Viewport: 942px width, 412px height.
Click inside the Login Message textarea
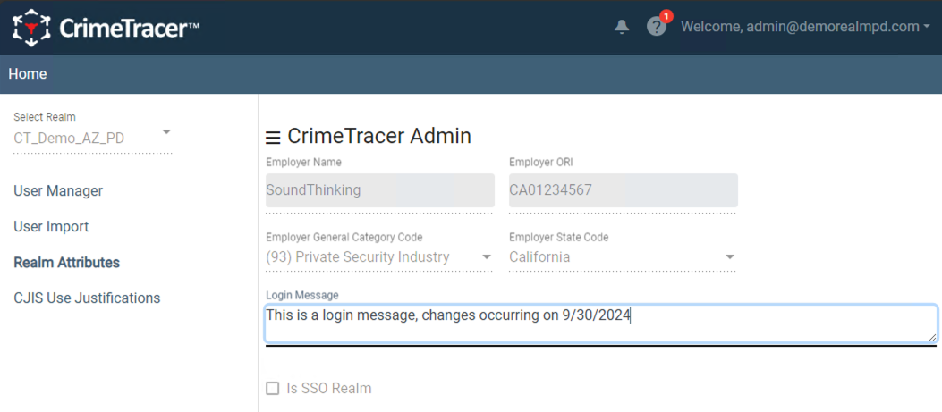coord(601,324)
